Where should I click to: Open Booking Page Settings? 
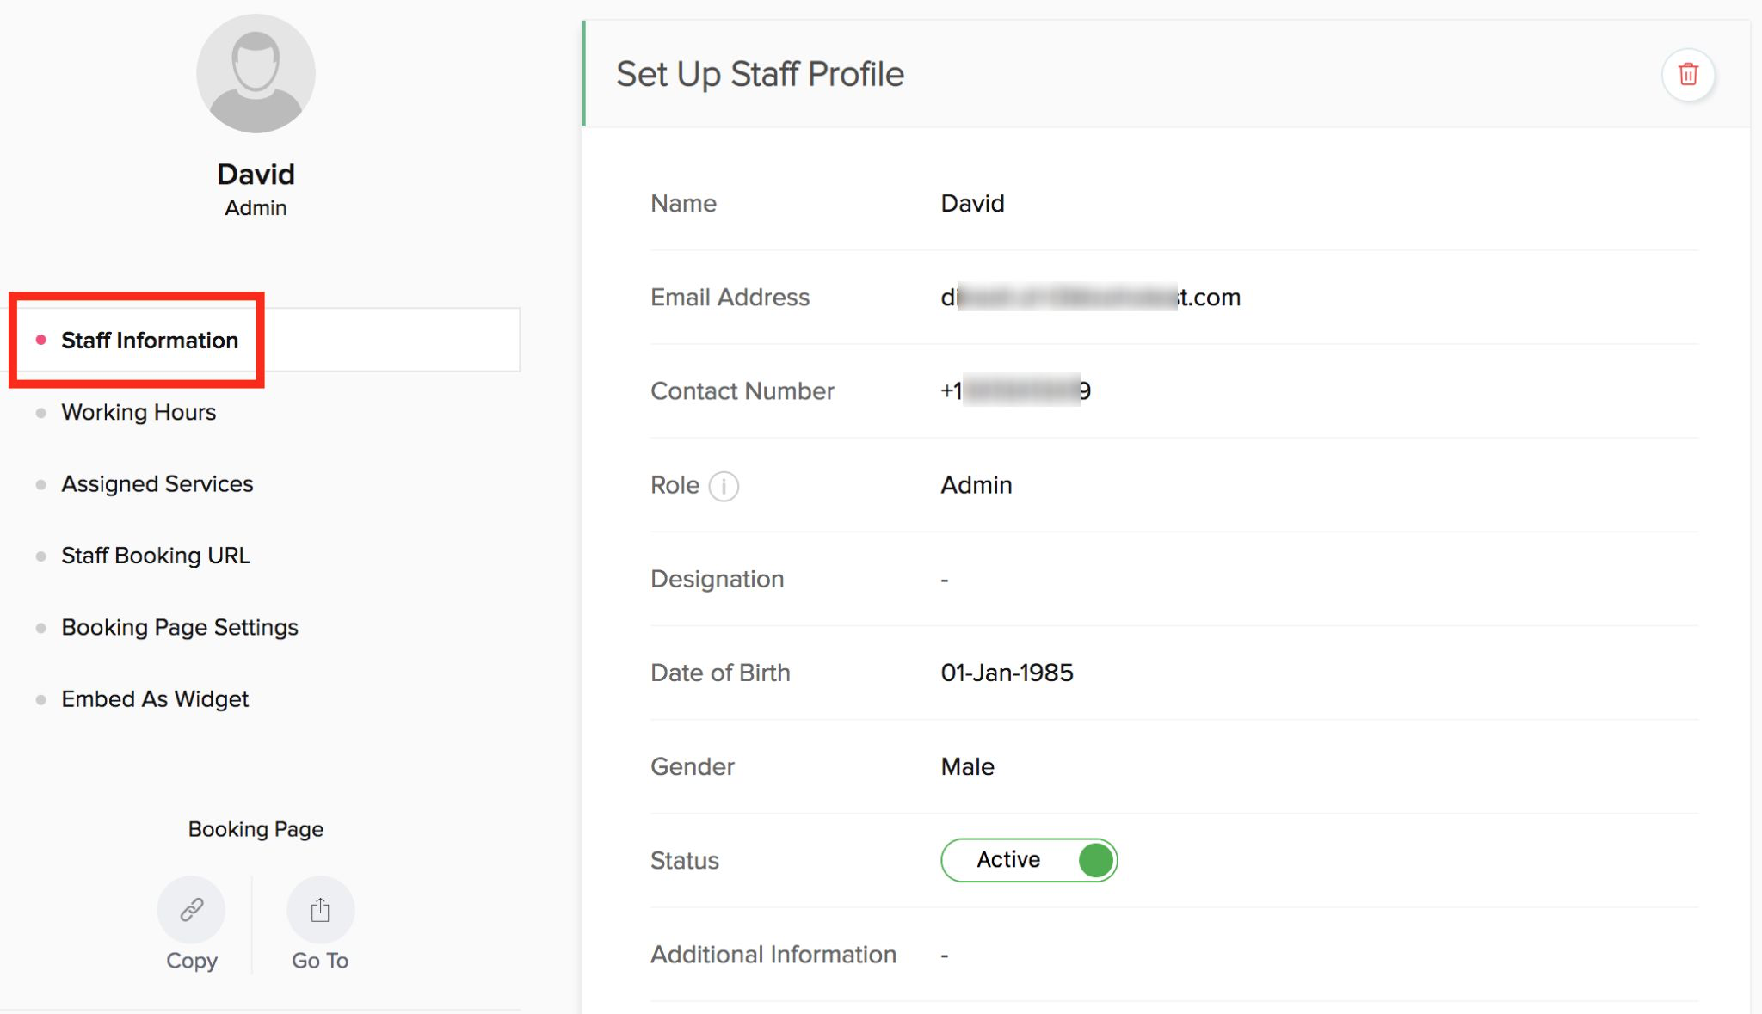coord(180,628)
